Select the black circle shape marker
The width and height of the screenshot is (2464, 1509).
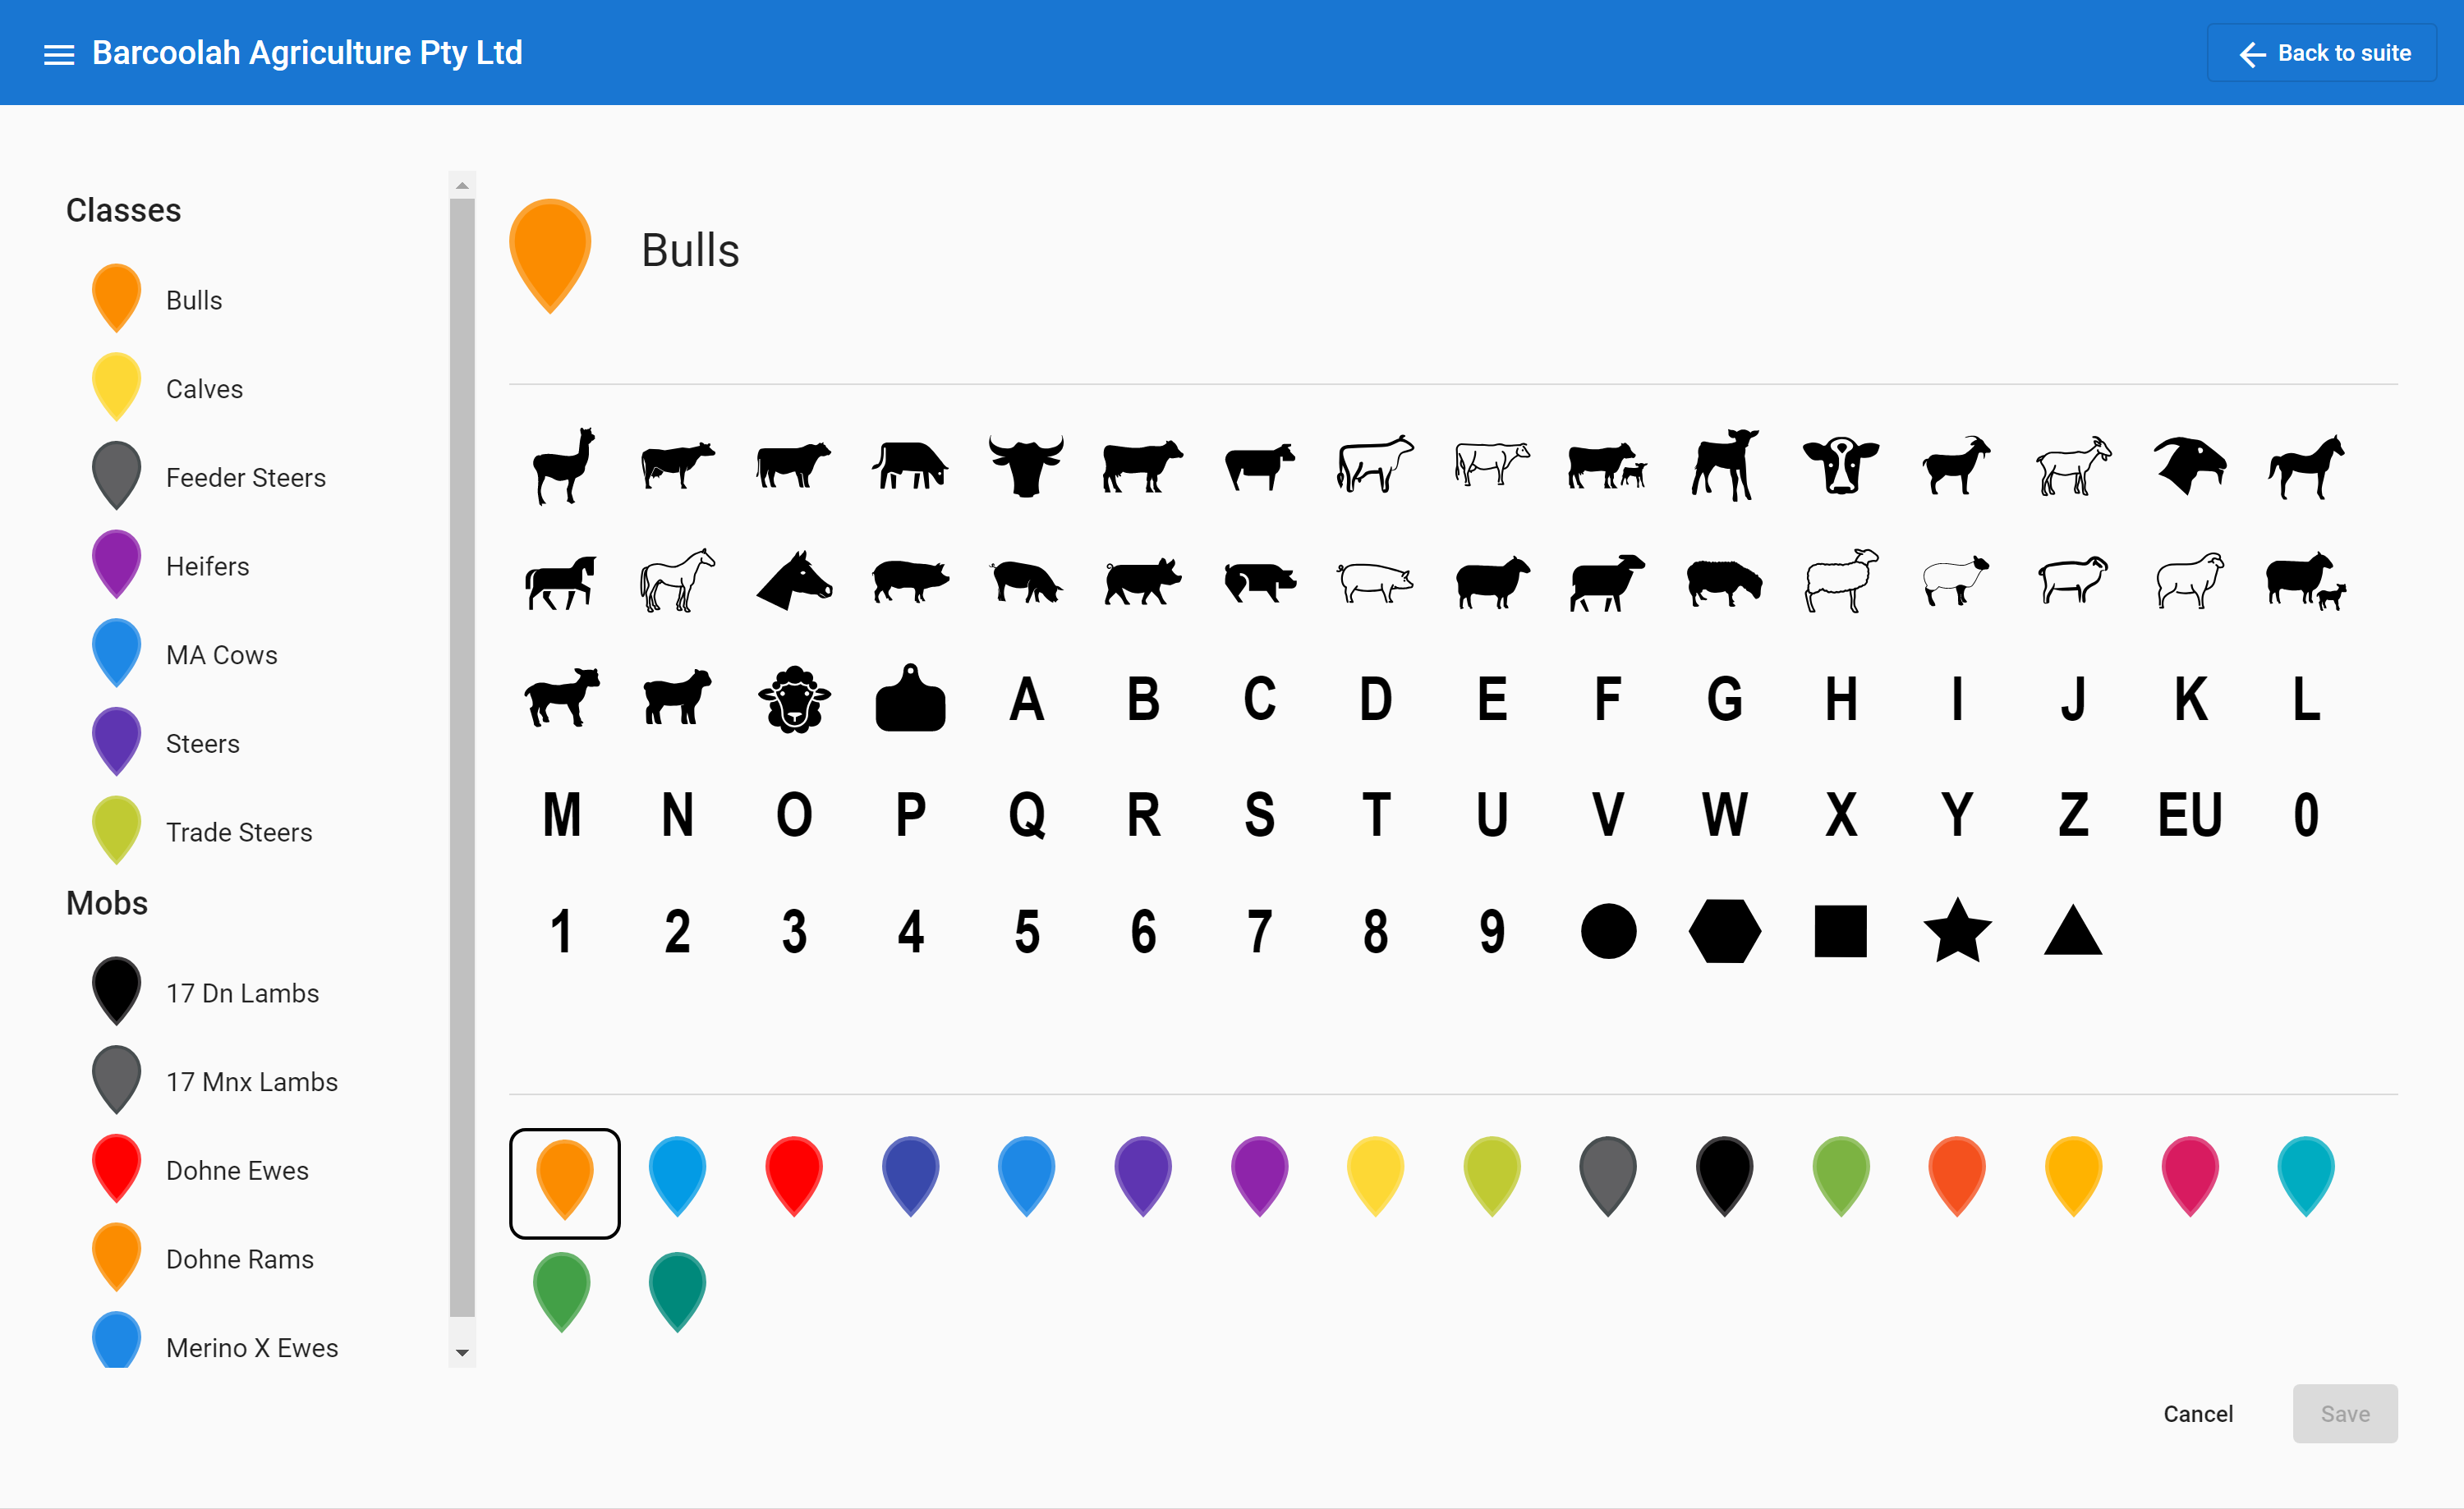pyautogui.click(x=1605, y=929)
